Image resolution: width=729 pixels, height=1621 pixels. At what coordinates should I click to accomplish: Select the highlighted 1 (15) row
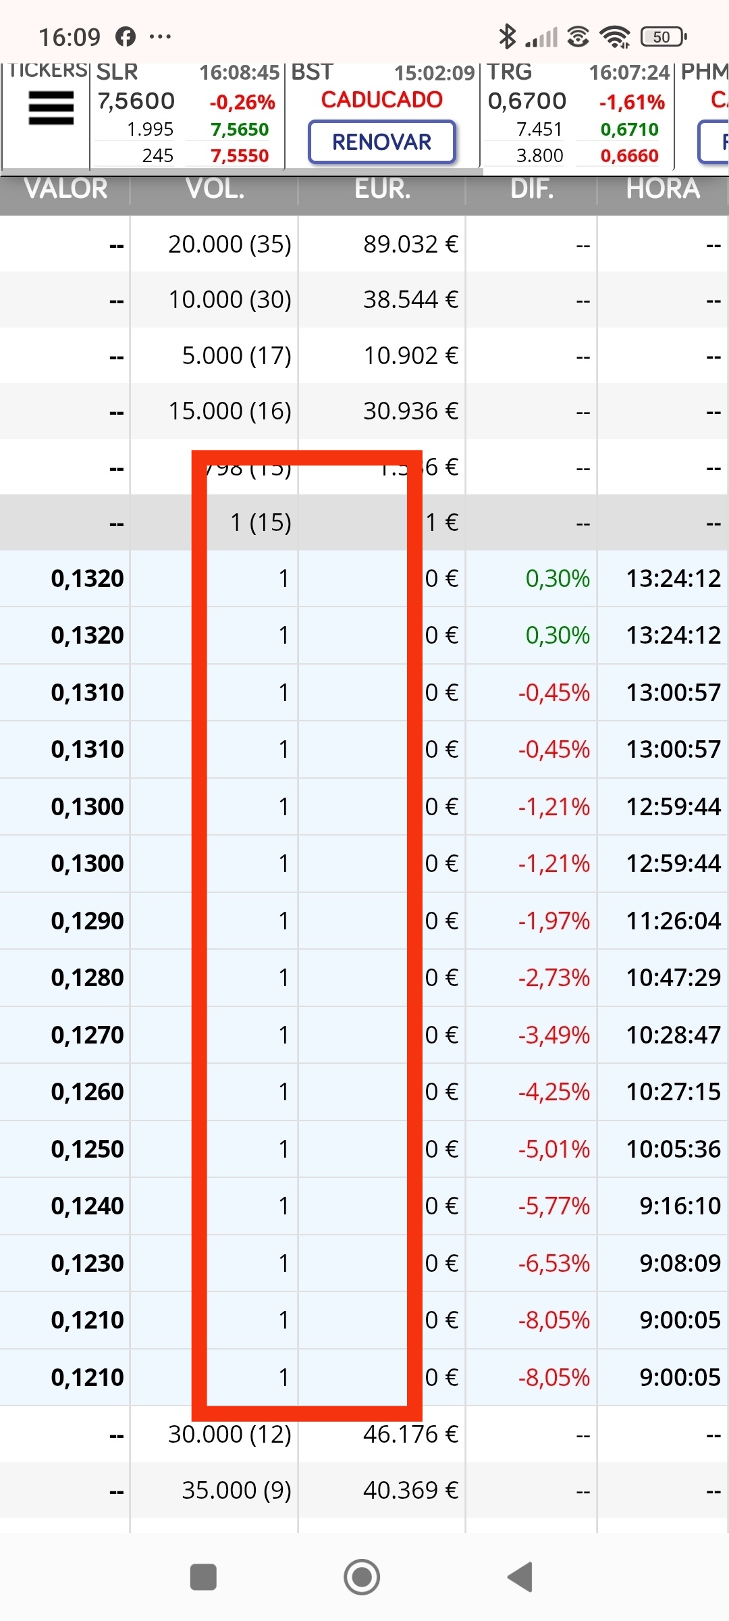coord(364,522)
